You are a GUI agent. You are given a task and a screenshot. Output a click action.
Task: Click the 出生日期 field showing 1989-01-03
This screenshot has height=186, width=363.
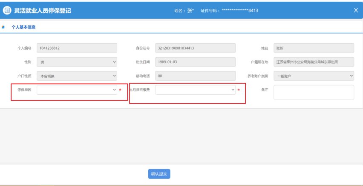click(195, 62)
